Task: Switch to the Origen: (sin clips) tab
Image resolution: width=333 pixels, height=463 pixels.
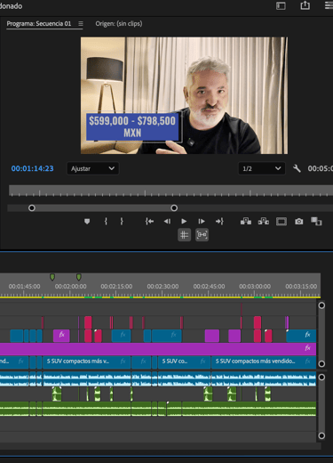Action: pyautogui.click(x=119, y=23)
